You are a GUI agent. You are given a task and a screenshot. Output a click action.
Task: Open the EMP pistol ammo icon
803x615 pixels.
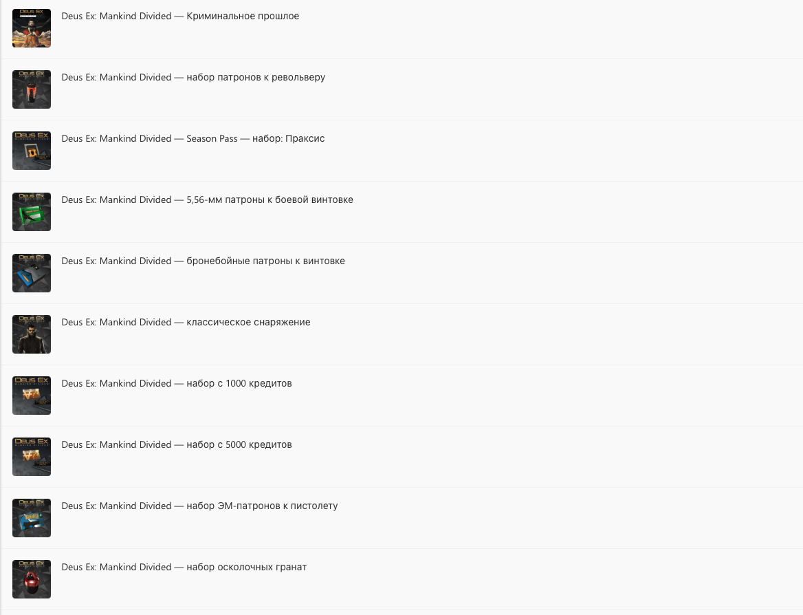pos(31,518)
